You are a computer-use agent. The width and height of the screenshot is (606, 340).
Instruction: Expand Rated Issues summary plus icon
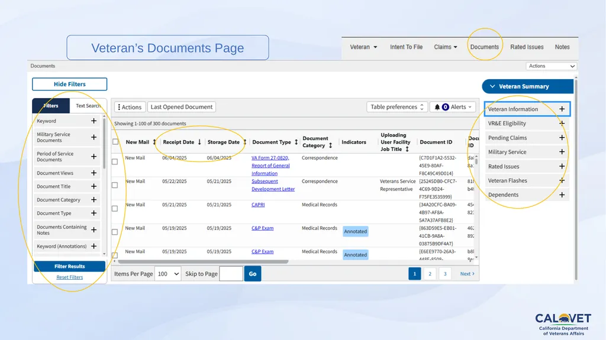pos(562,166)
